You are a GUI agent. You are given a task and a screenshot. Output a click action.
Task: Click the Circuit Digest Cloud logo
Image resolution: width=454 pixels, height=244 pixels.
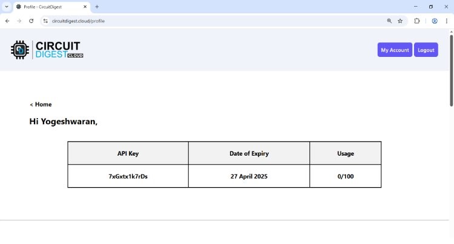click(x=47, y=50)
